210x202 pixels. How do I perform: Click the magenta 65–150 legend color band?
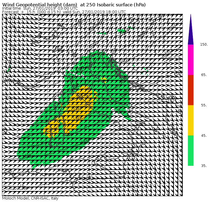pos(191,60)
